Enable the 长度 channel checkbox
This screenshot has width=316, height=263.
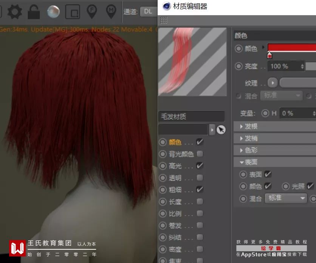pyautogui.click(x=200, y=201)
